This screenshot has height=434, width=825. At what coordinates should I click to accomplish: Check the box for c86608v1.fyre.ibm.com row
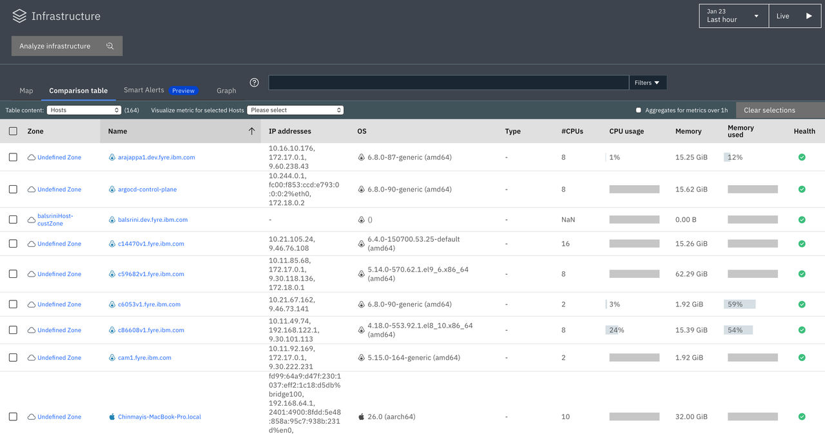(x=13, y=330)
